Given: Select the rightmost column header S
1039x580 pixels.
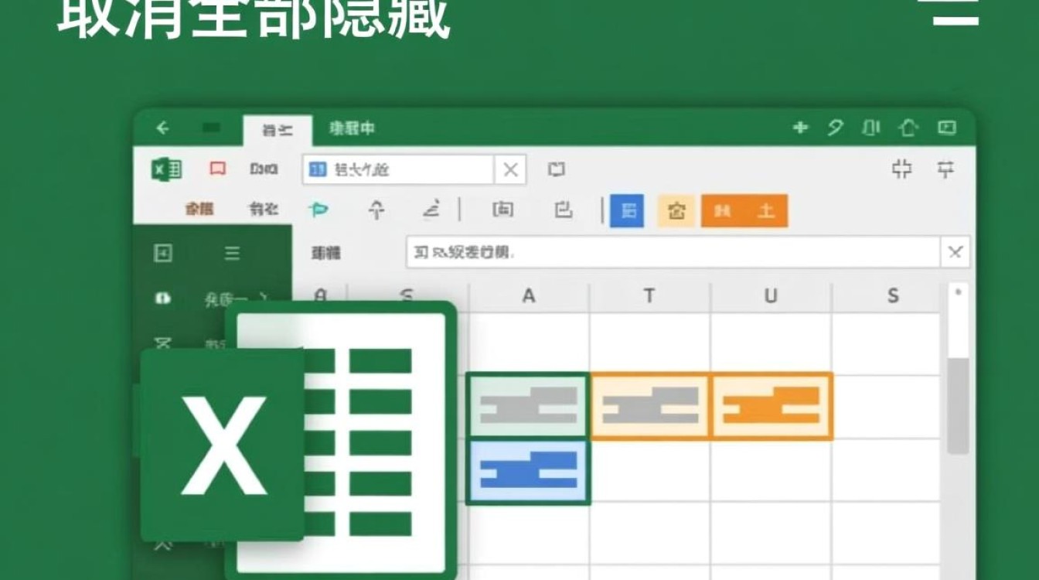Looking at the screenshot, I should pos(893,295).
